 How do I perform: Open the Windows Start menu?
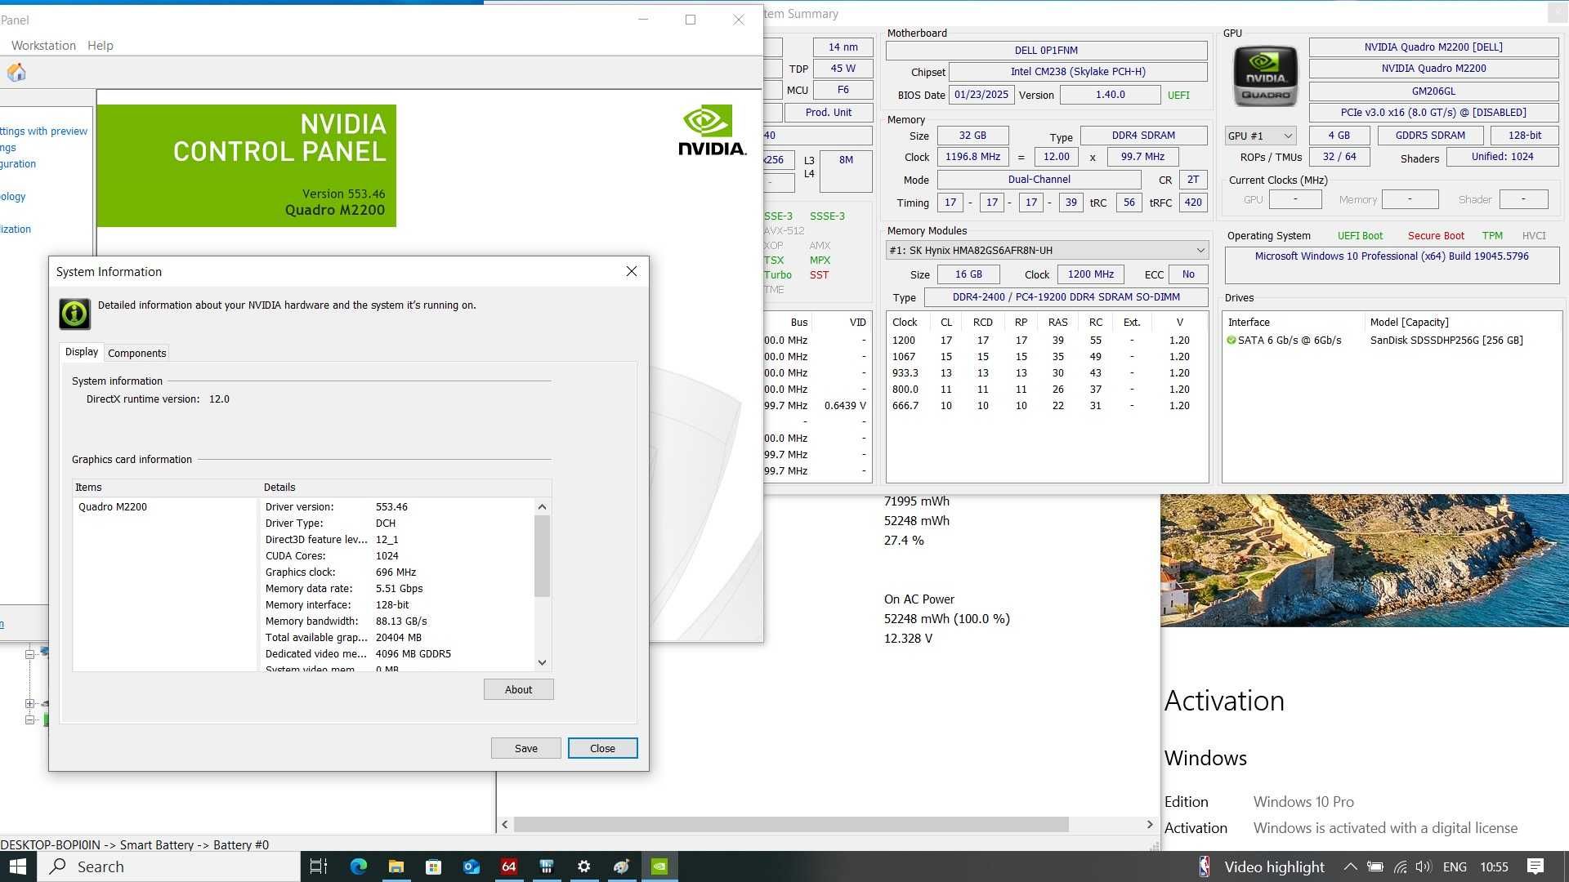pos(18,866)
